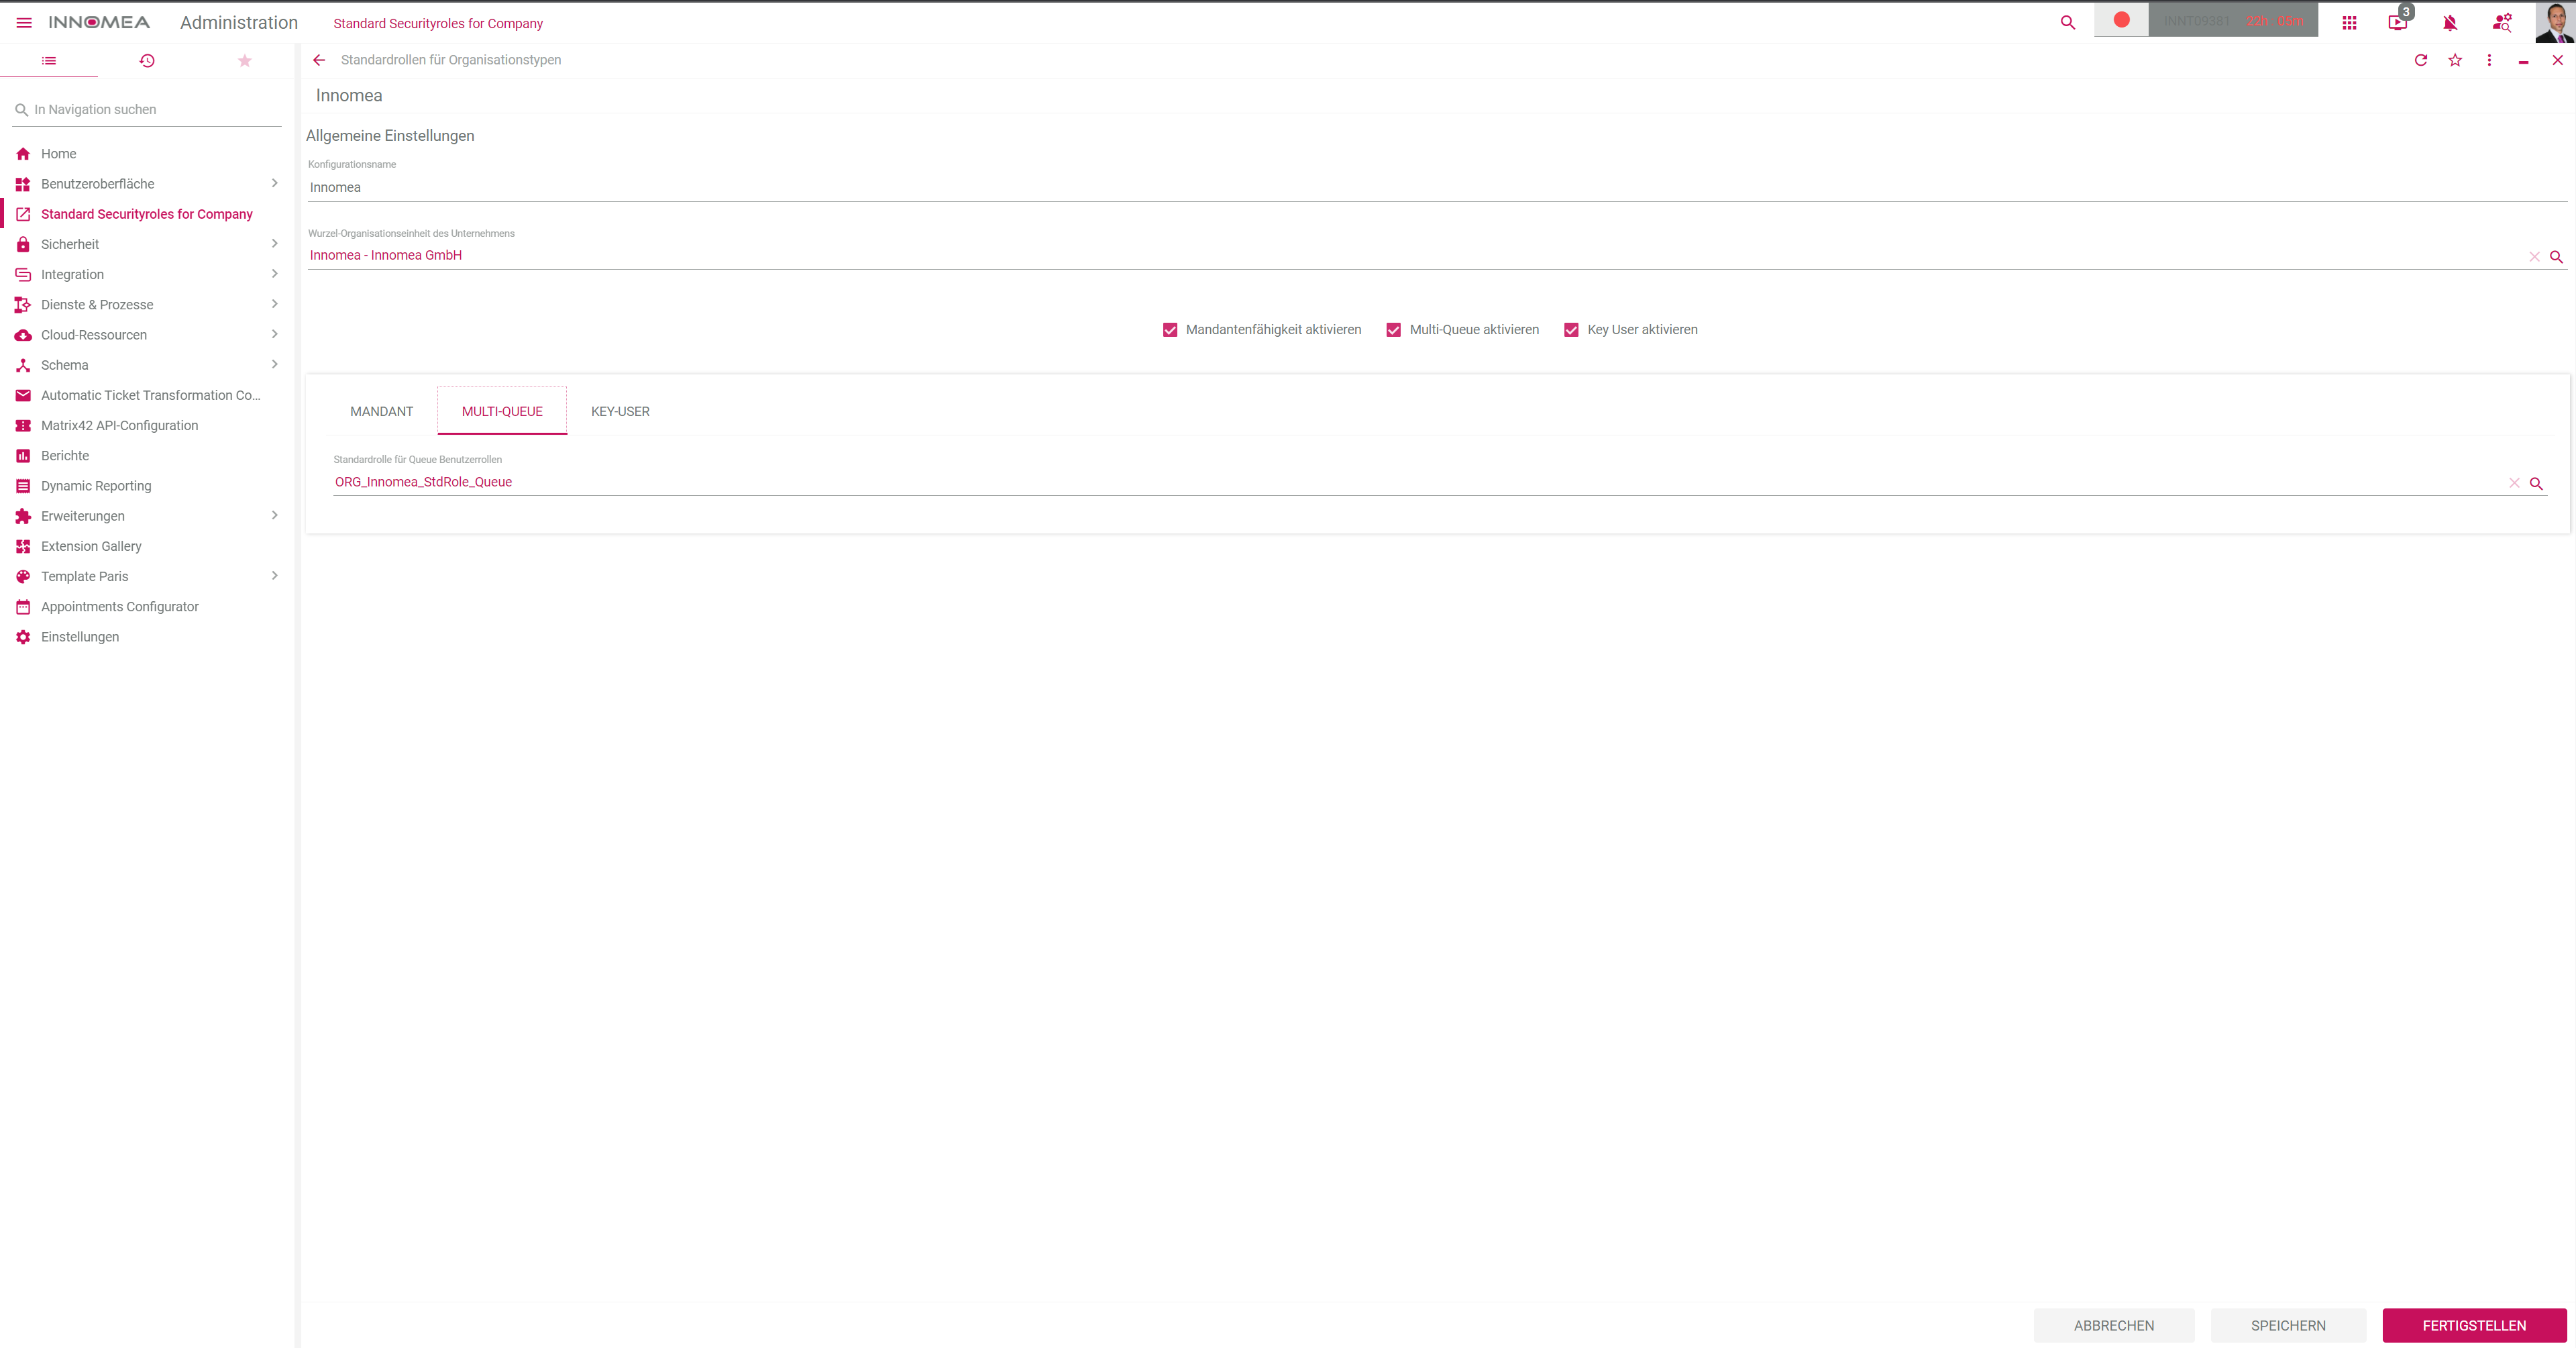Open the hamburger navigation menu
Image resolution: width=2576 pixels, height=1348 pixels.
coord(23,22)
